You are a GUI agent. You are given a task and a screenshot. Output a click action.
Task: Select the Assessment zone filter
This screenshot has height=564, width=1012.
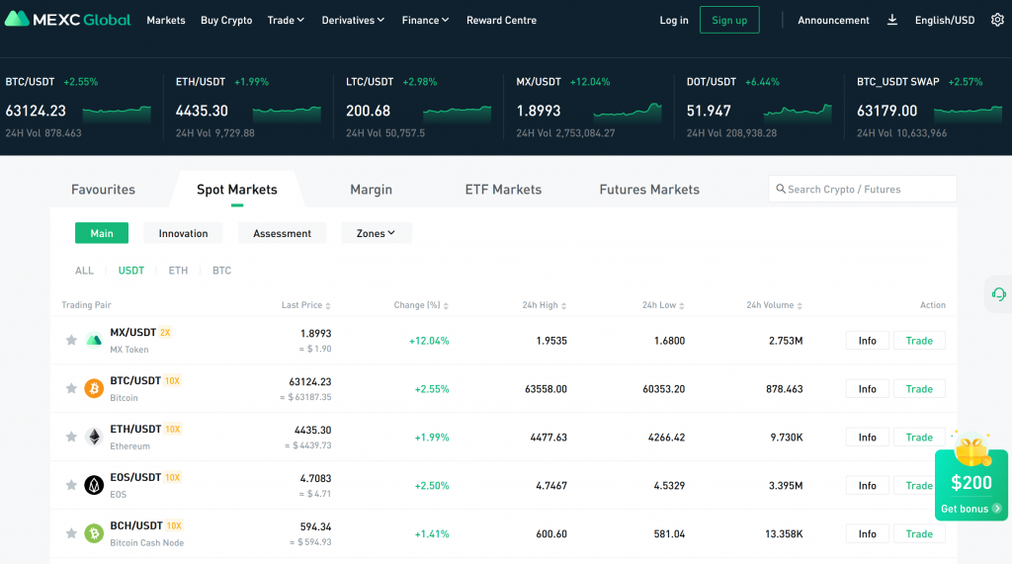pos(282,233)
